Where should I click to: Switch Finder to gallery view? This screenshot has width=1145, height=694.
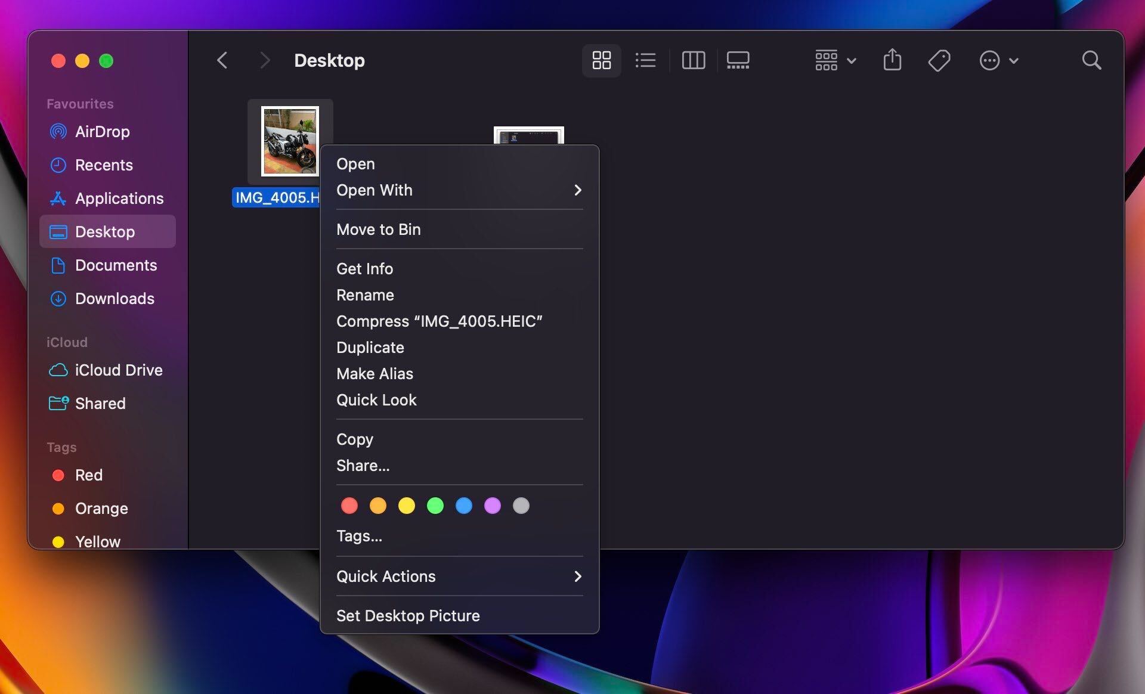point(738,60)
